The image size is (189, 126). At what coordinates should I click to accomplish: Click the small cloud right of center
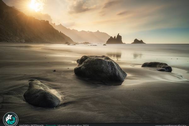(122, 13)
